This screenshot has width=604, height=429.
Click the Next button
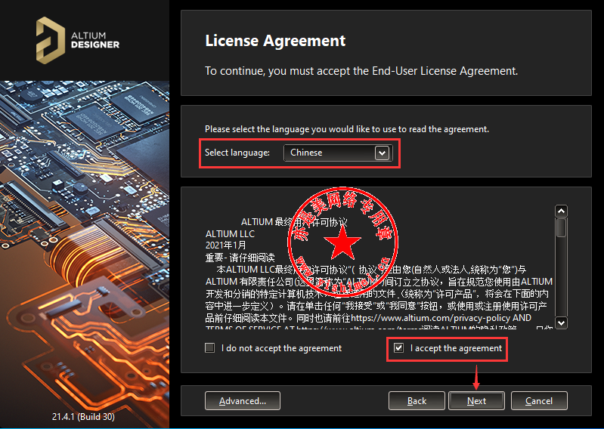(476, 401)
